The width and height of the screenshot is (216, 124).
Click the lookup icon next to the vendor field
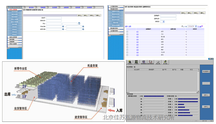(79, 23)
